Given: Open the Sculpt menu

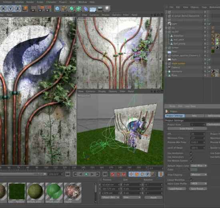Looking at the screenshot, I should 40,2.
